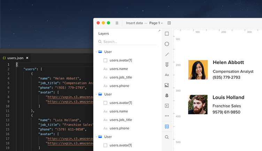Open the avatar URL on line 17
Screen dimensions: 262x151
pos(70,139)
